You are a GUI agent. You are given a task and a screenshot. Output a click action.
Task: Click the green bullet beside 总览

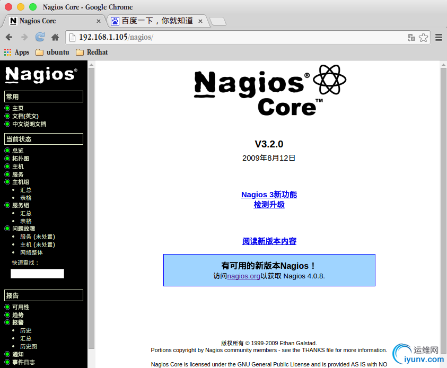[x=7, y=151]
